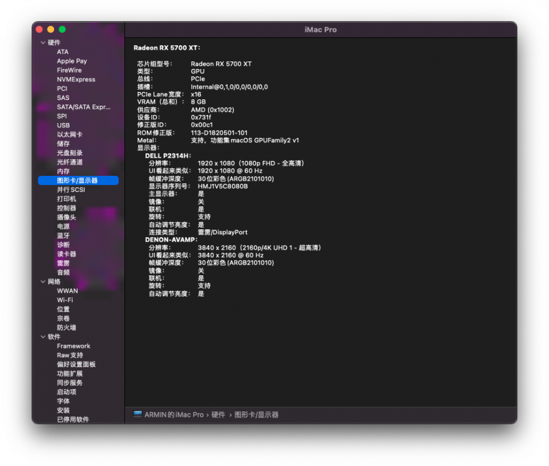Image resolution: width=549 pixels, height=466 pixels.
Task: Open 字体 fonts entry
Action: 63,401
